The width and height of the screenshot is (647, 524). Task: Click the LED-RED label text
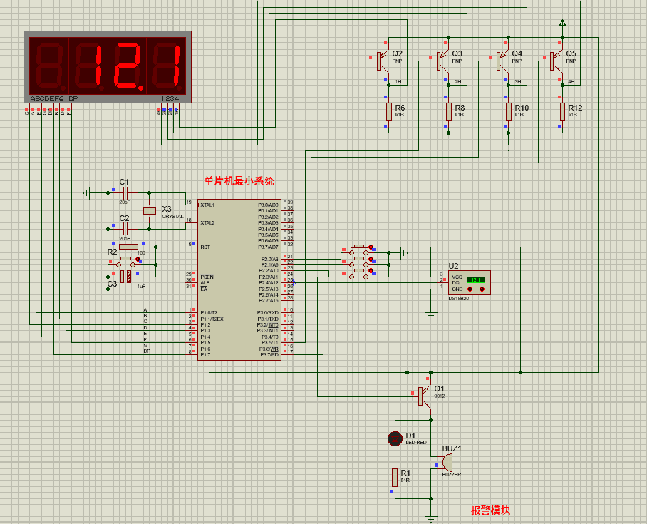point(416,442)
